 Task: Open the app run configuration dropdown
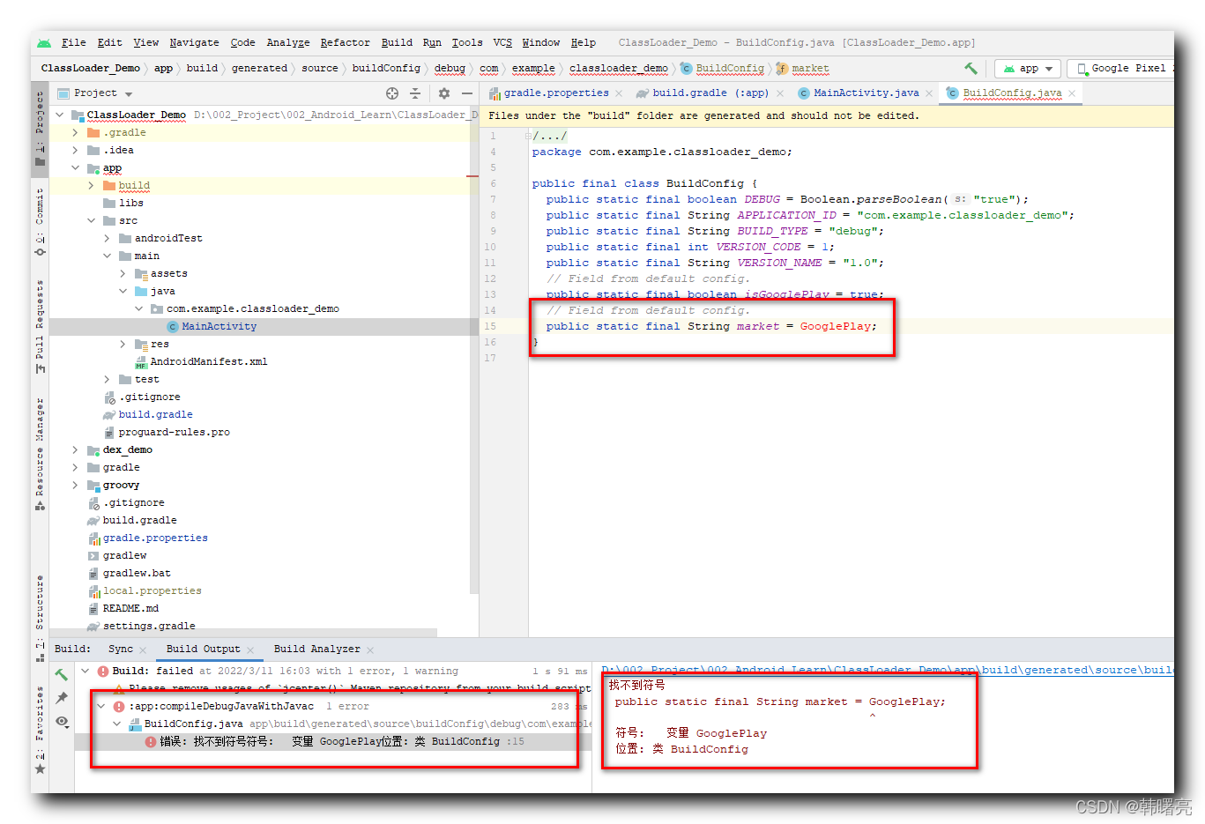point(1027,68)
